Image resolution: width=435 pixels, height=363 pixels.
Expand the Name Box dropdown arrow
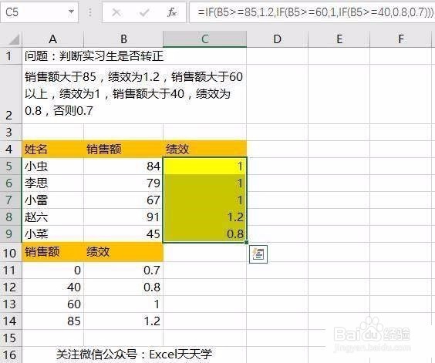[x=71, y=12]
